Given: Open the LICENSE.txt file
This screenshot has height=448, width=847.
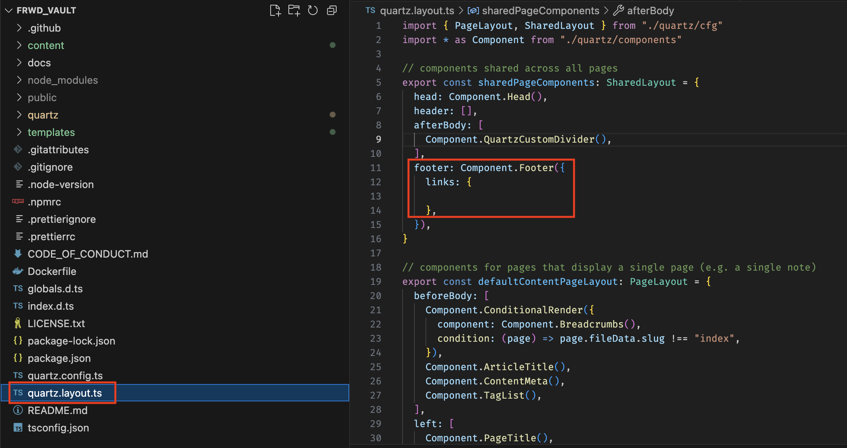Looking at the screenshot, I should point(56,324).
